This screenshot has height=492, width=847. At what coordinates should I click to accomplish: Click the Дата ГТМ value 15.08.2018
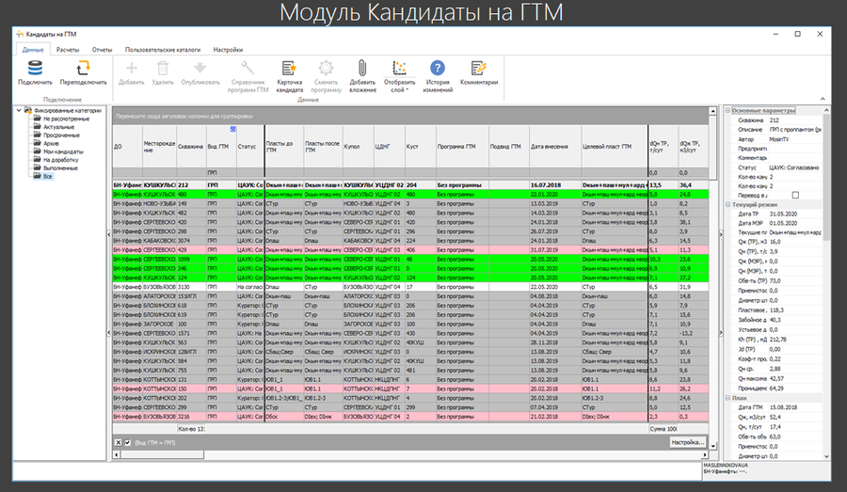coord(783,407)
